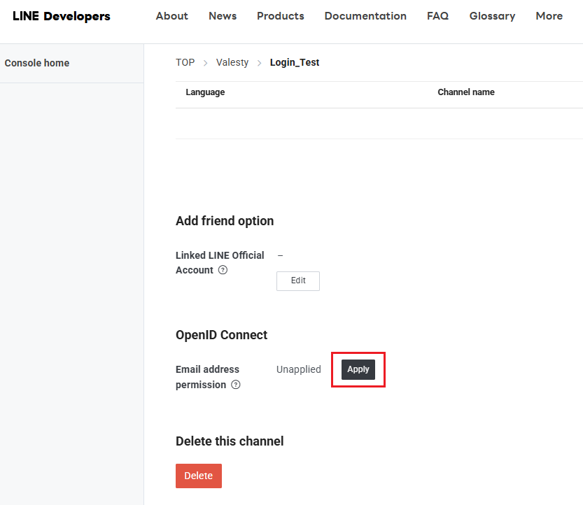Select the Login_Test breadcrumb item
The image size is (583, 505).
[295, 62]
